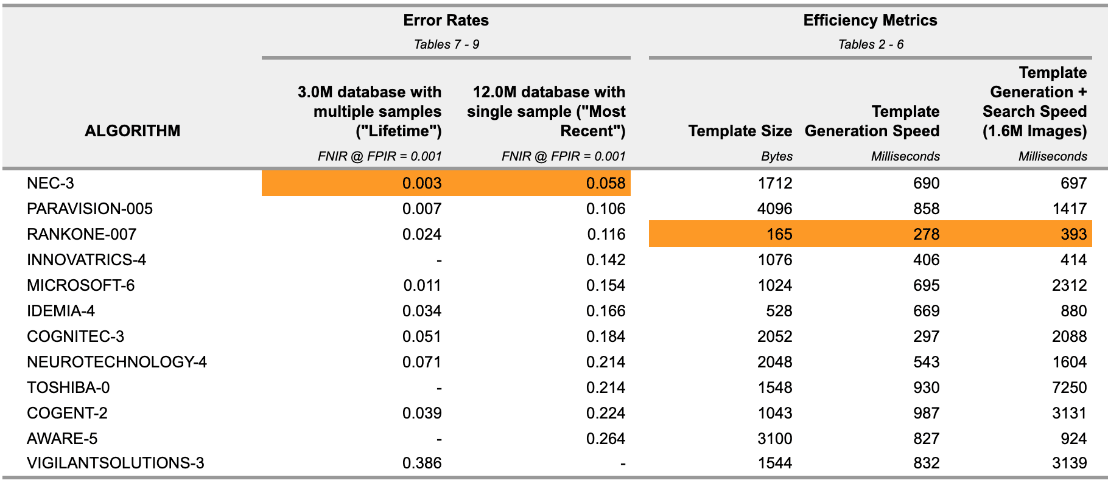Click the Error Rates group header

pos(446,20)
